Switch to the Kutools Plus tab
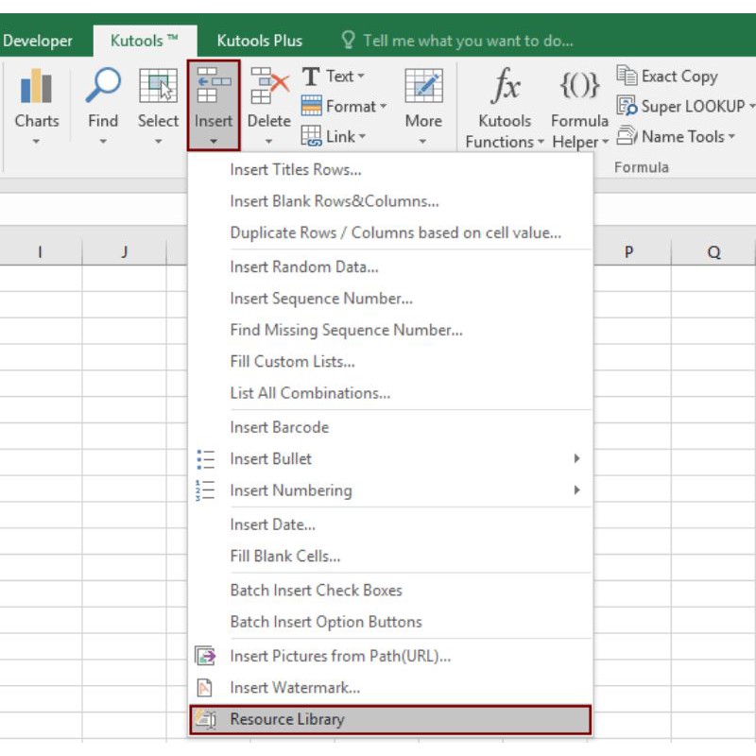 tap(260, 41)
